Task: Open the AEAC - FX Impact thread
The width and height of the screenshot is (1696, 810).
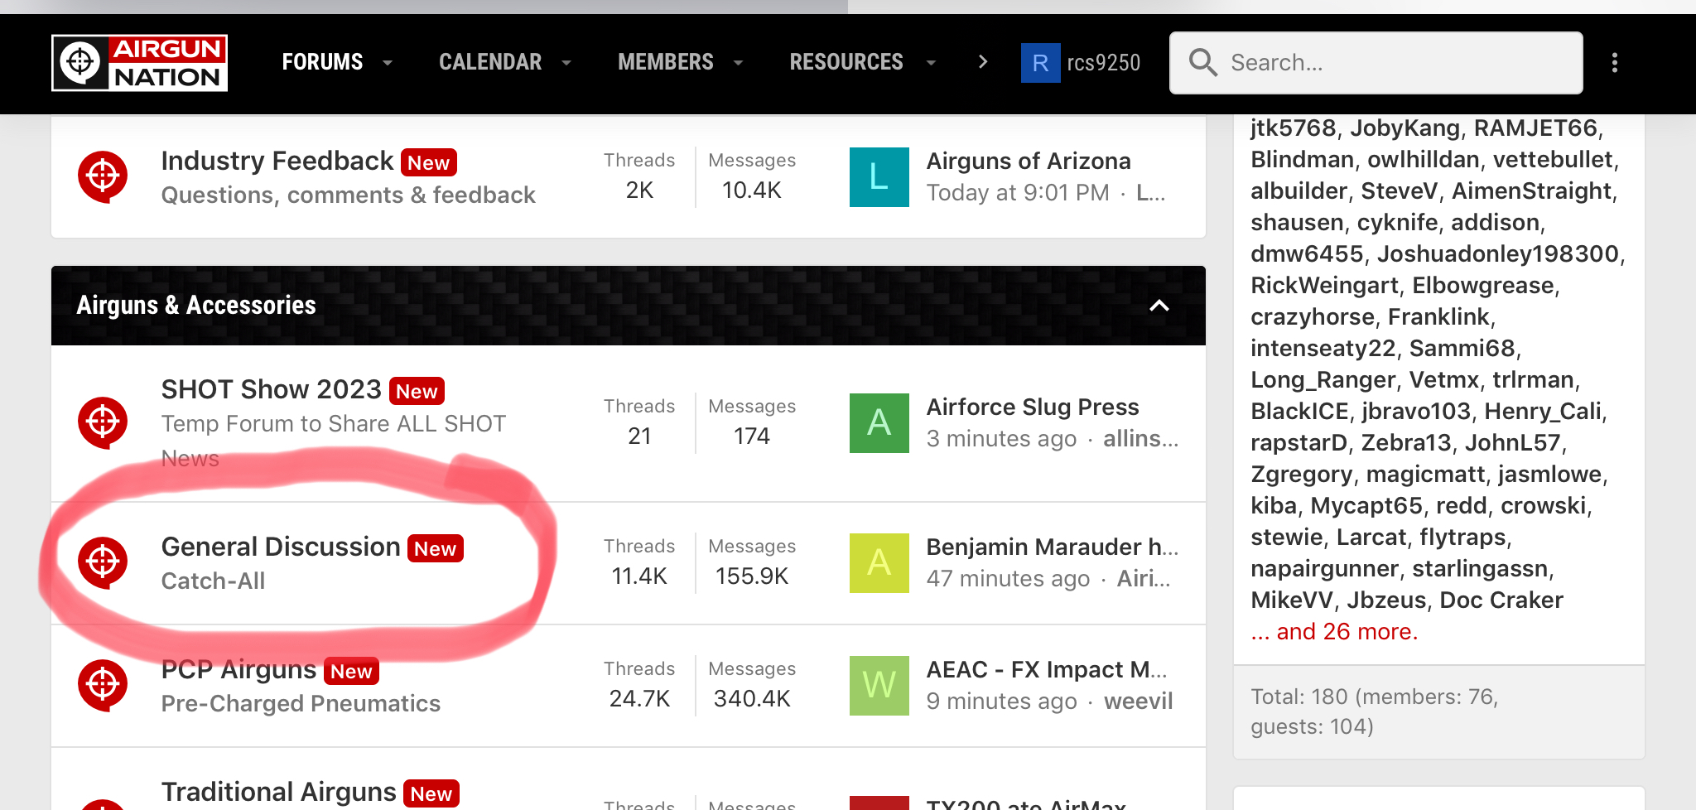Action: [x=1047, y=669]
